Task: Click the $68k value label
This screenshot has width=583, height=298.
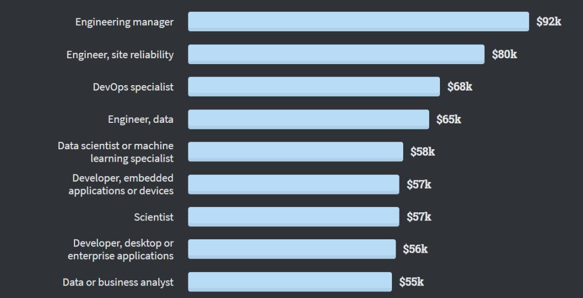Action: pyautogui.click(x=459, y=86)
